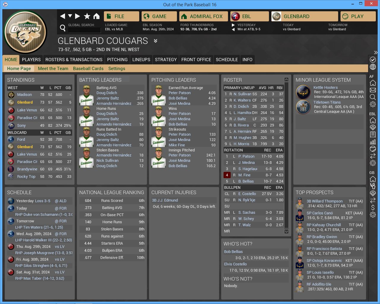Click the global search magnifier icon
This screenshot has height=304, width=380.
tap(63, 28)
